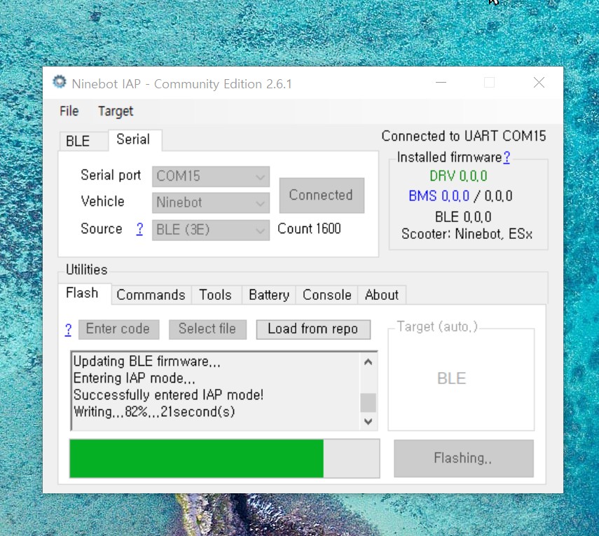The image size is (599, 536).
Task: Click the Scooter: Ninebot, ESx label
Action: coord(467,234)
